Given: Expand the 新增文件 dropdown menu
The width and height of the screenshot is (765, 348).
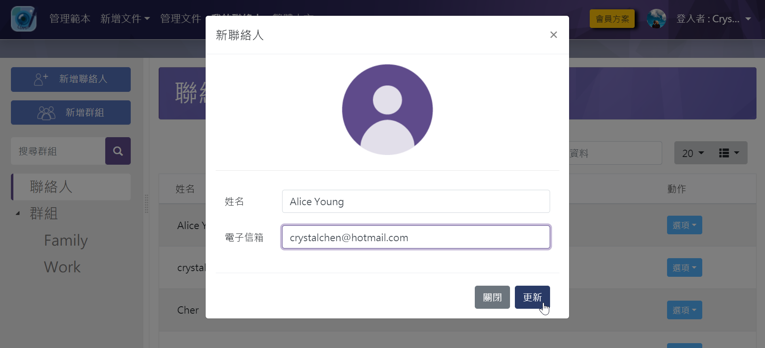Looking at the screenshot, I should point(125,19).
